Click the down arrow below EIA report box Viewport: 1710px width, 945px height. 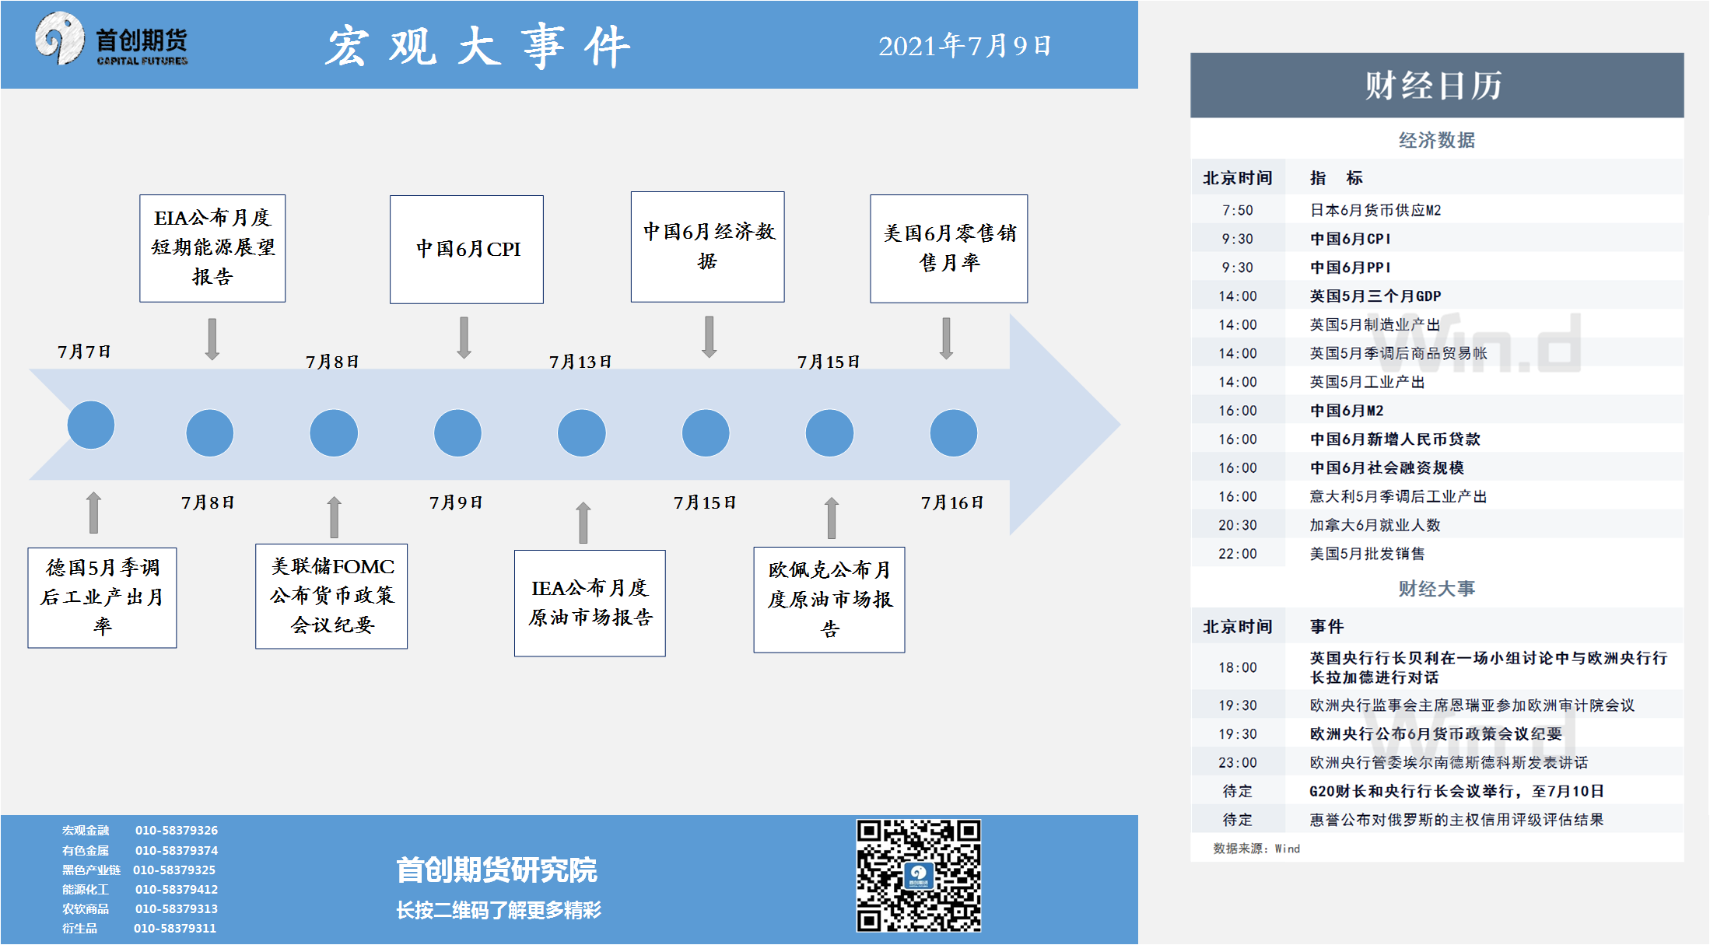tap(212, 338)
